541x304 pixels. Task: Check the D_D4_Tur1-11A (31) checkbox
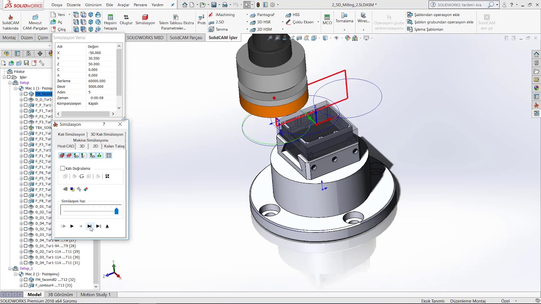click(x=26, y=263)
